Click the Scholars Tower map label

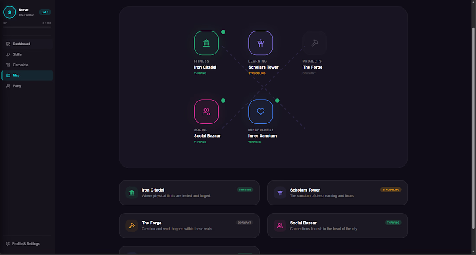[x=263, y=67]
